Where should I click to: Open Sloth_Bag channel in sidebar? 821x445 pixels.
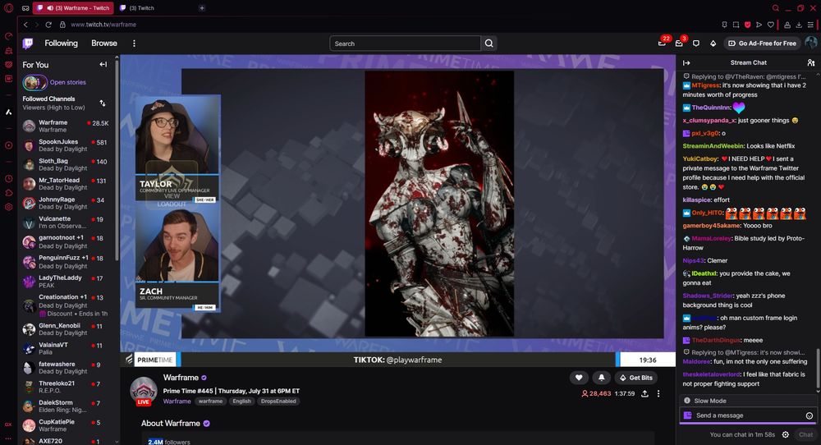coord(66,164)
